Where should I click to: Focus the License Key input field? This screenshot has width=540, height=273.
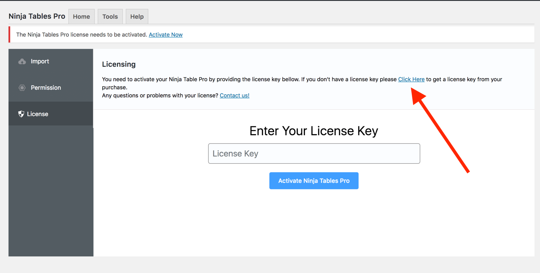pyautogui.click(x=314, y=153)
